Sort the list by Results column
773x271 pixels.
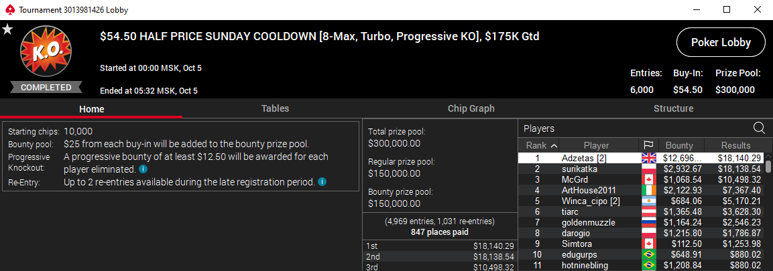(735, 145)
